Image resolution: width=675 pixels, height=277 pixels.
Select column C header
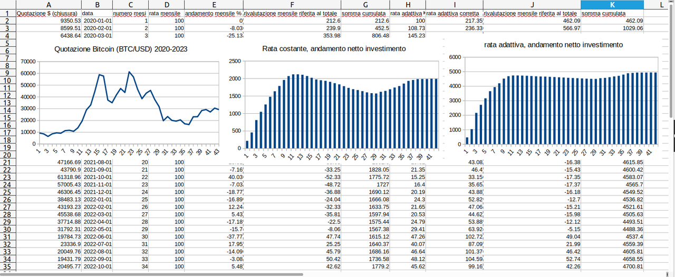point(131,5)
